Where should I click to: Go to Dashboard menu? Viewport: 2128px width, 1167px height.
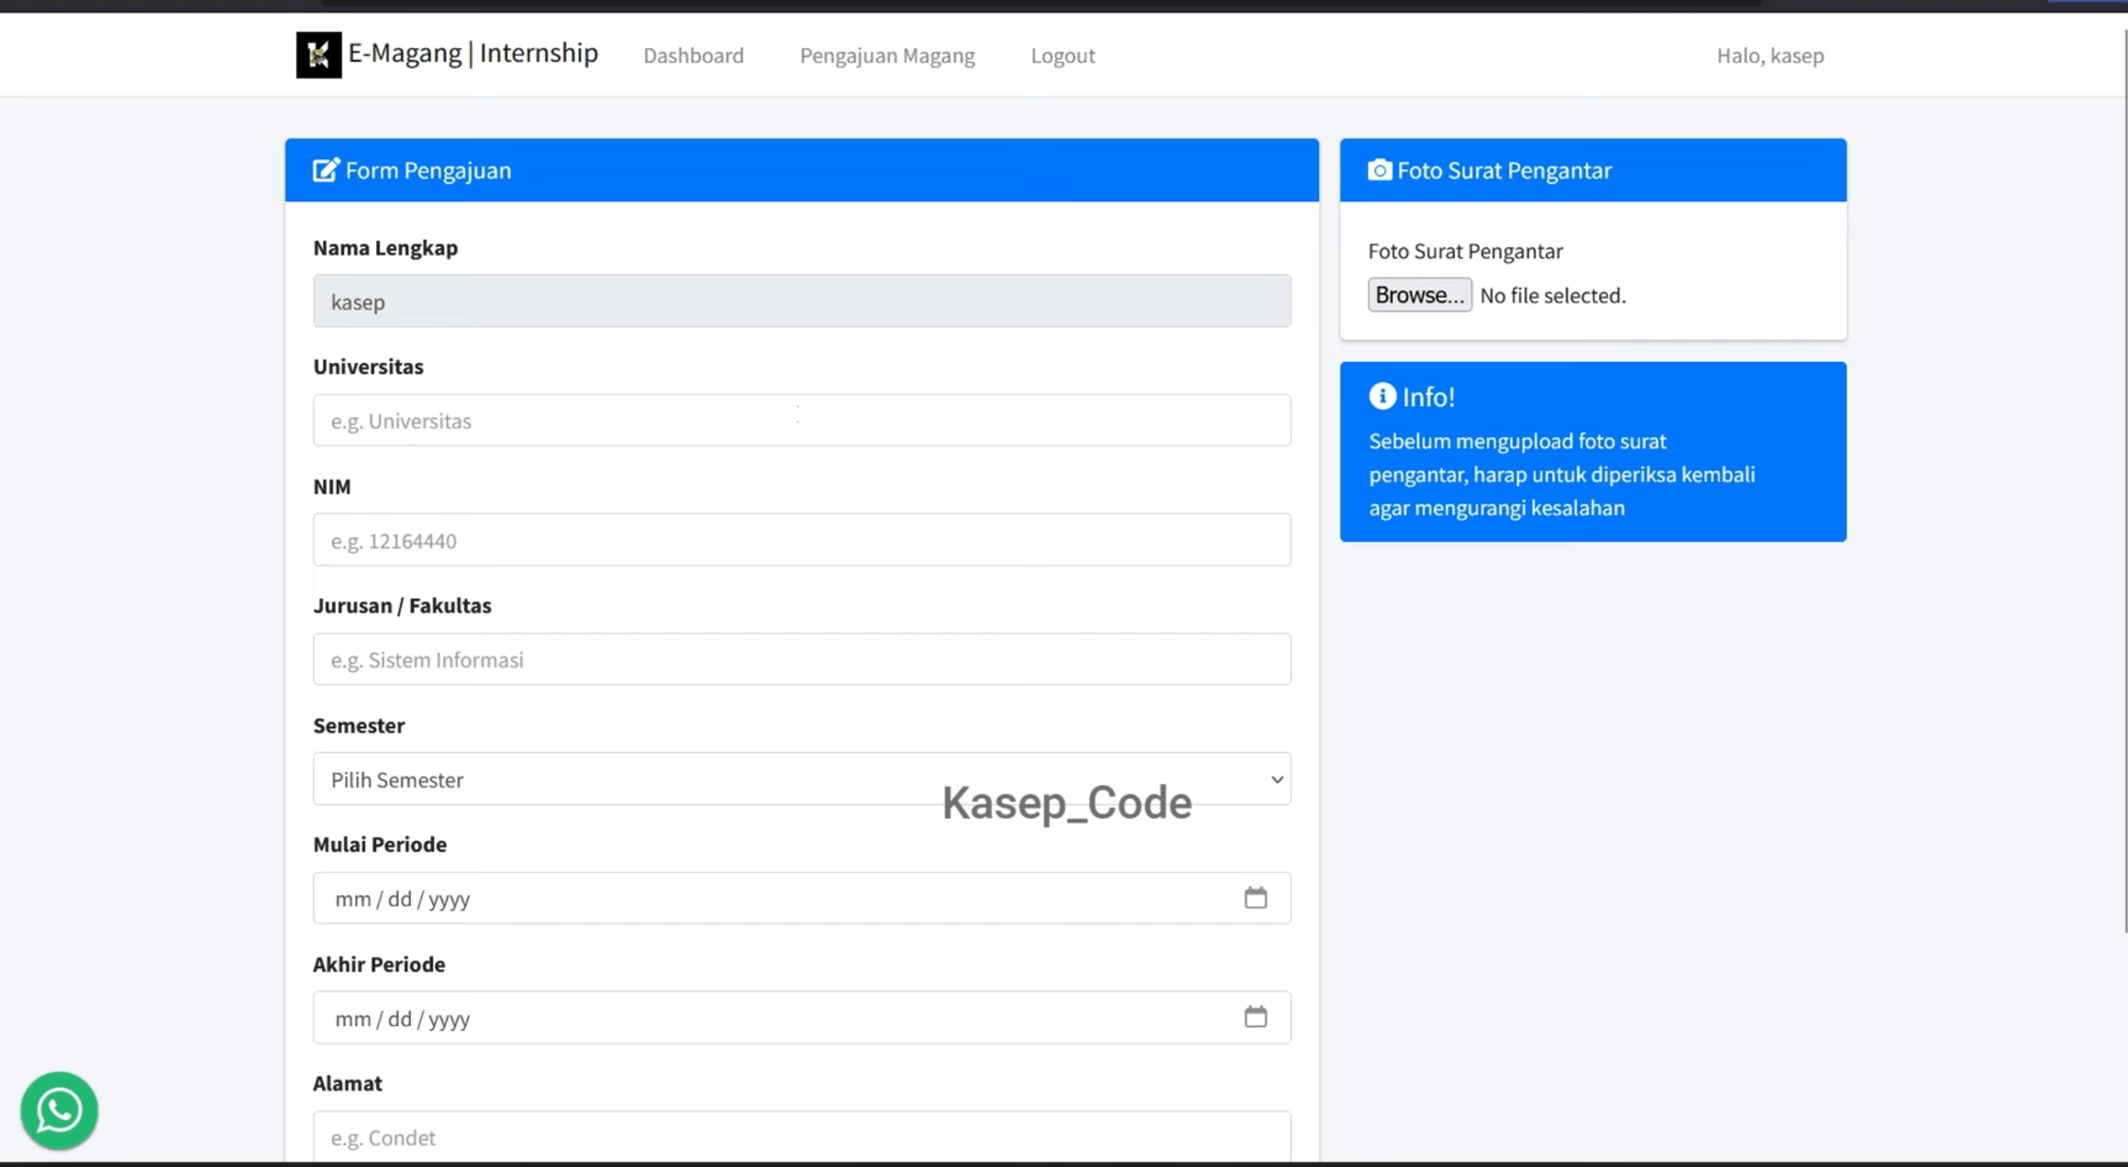coord(693,55)
